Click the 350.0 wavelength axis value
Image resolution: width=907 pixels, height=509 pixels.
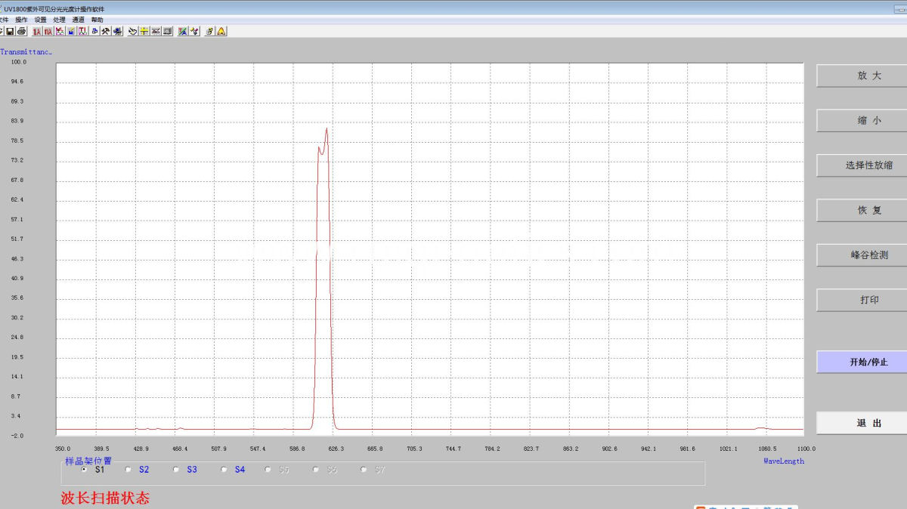point(63,449)
